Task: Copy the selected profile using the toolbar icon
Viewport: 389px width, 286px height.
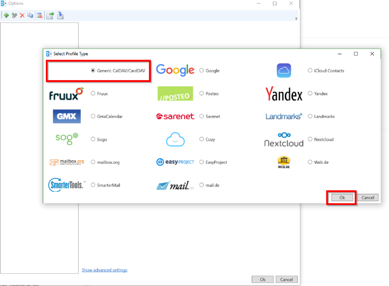Action: [30, 16]
